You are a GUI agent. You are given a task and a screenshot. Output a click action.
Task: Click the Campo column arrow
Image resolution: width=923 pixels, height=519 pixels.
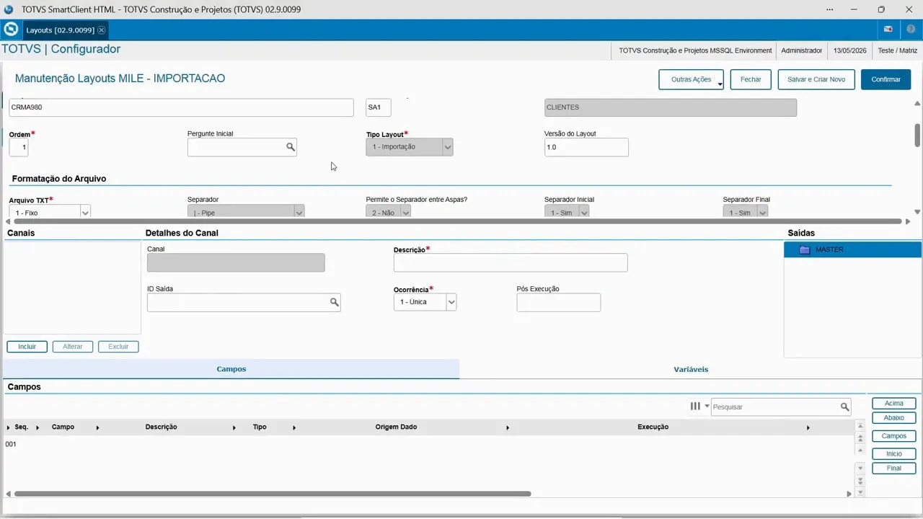coord(97,428)
